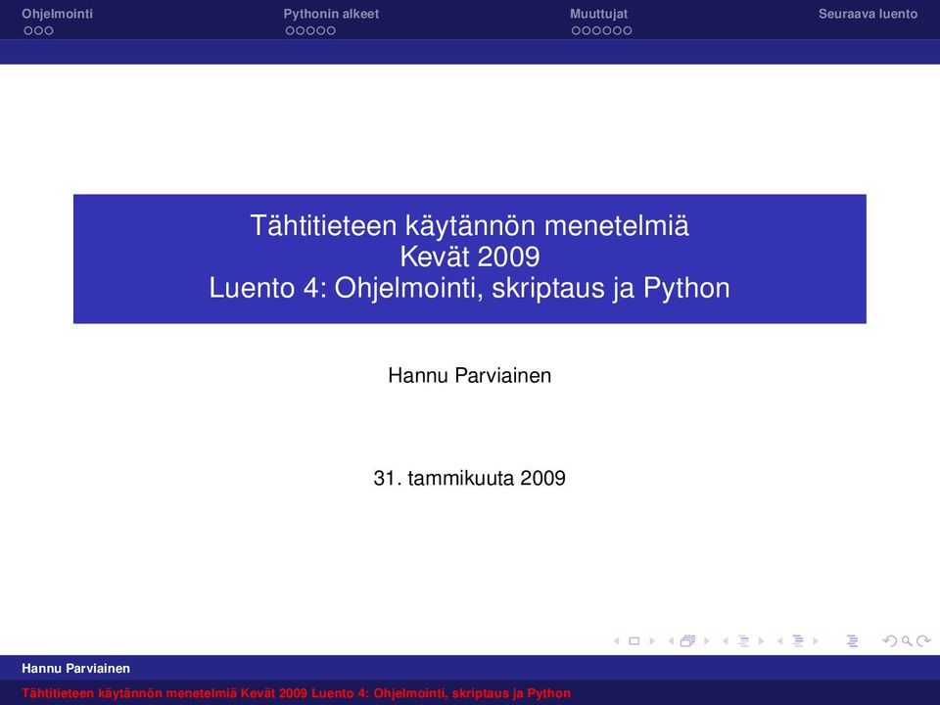Image resolution: width=940 pixels, height=705 pixels.
Task: Select fifth slide dot under Muuttujat
Action: coord(617,30)
